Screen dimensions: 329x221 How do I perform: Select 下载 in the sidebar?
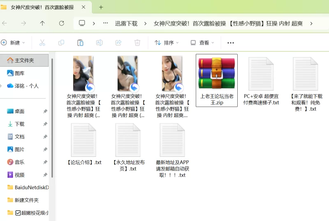19,124
